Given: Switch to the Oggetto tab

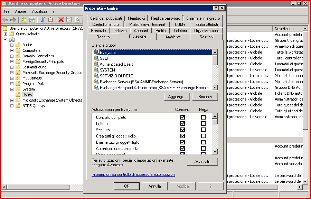Looking at the screenshot, I should (x=103, y=37).
